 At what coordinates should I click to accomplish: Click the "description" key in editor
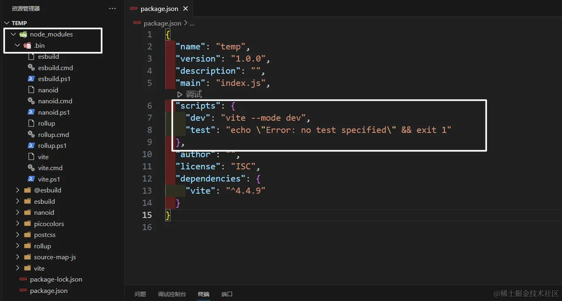pos(208,71)
